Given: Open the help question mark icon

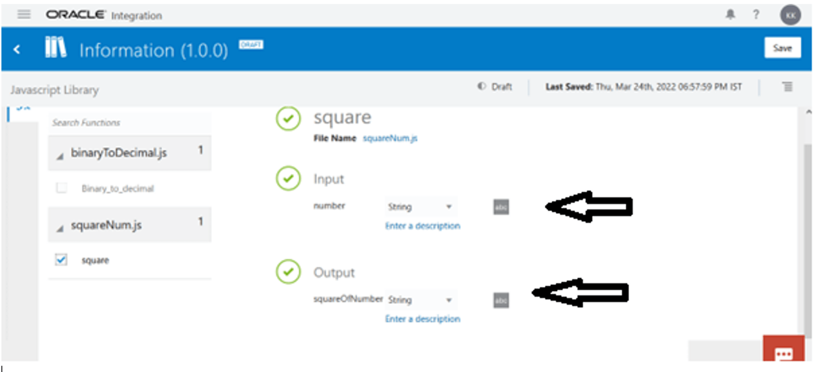Looking at the screenshot, I should 756,14.
